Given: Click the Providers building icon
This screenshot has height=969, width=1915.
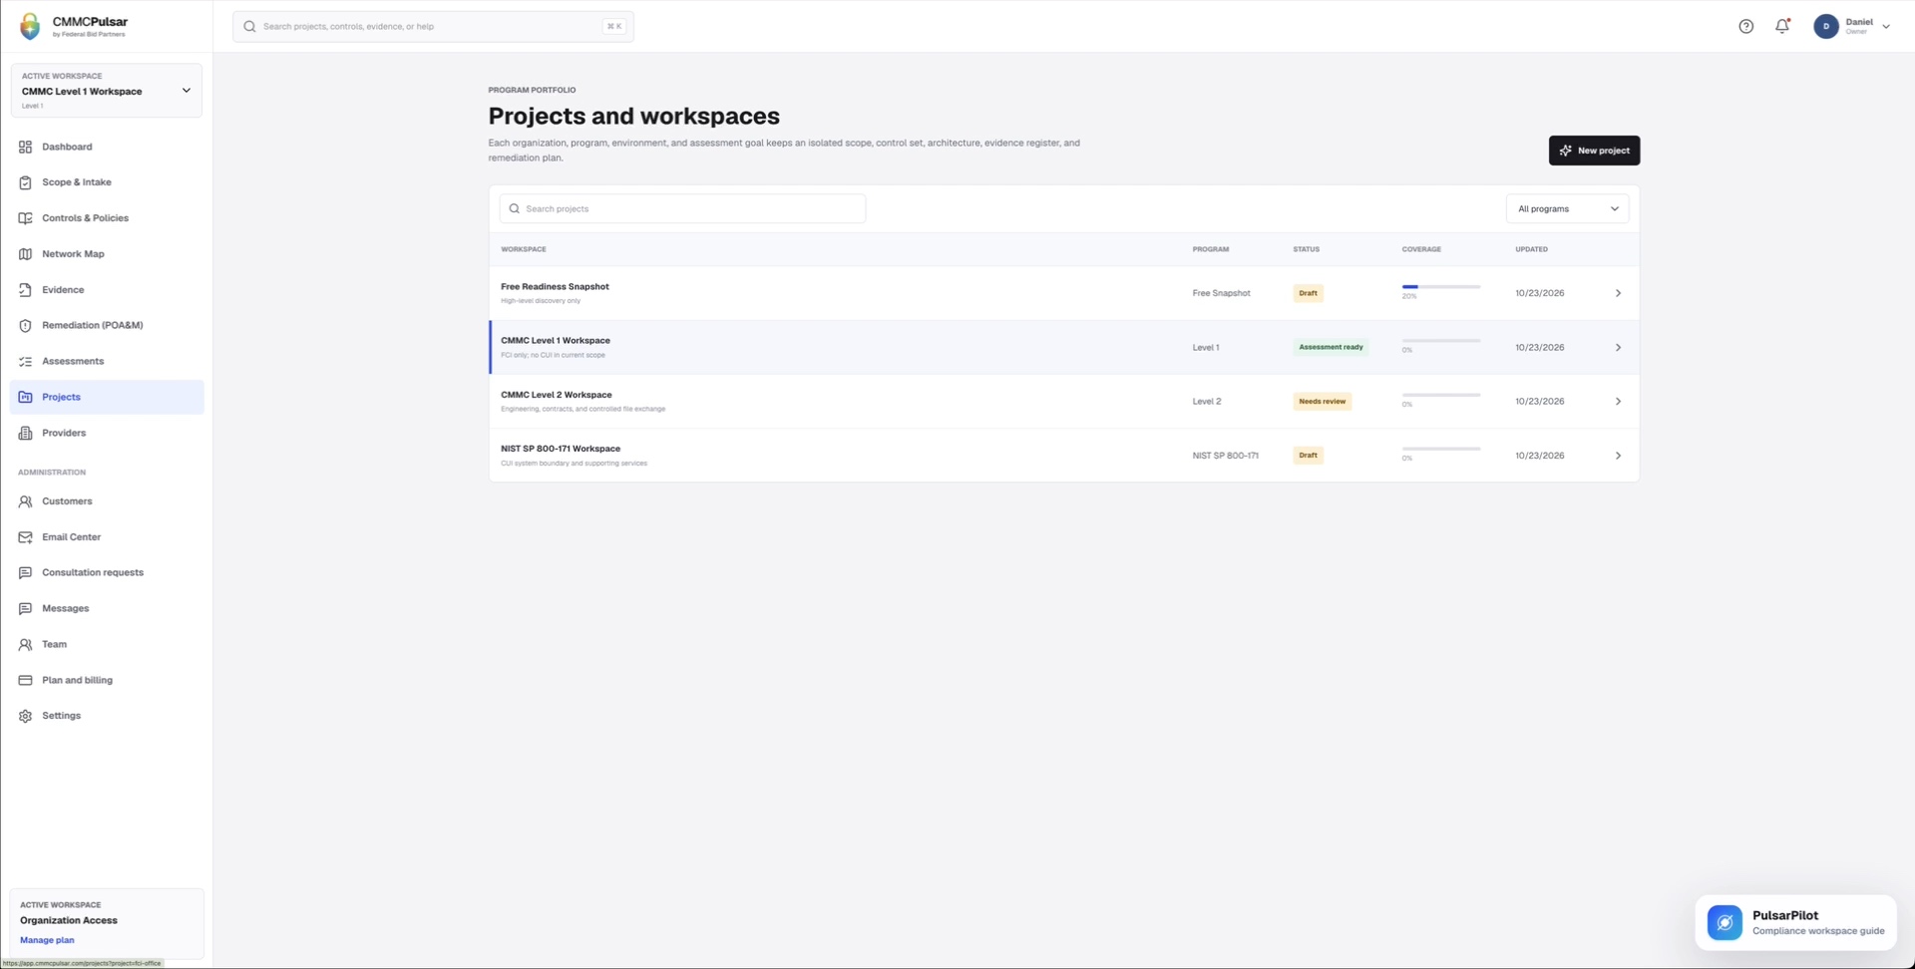Looking at the screenshot, I should point(25,433).
